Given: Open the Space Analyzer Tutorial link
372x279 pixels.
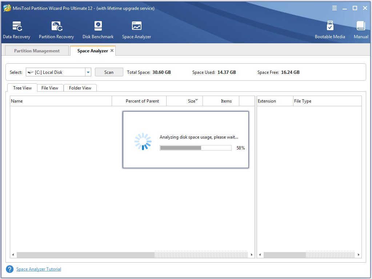Looking at the screenshot, I should 39,269.
